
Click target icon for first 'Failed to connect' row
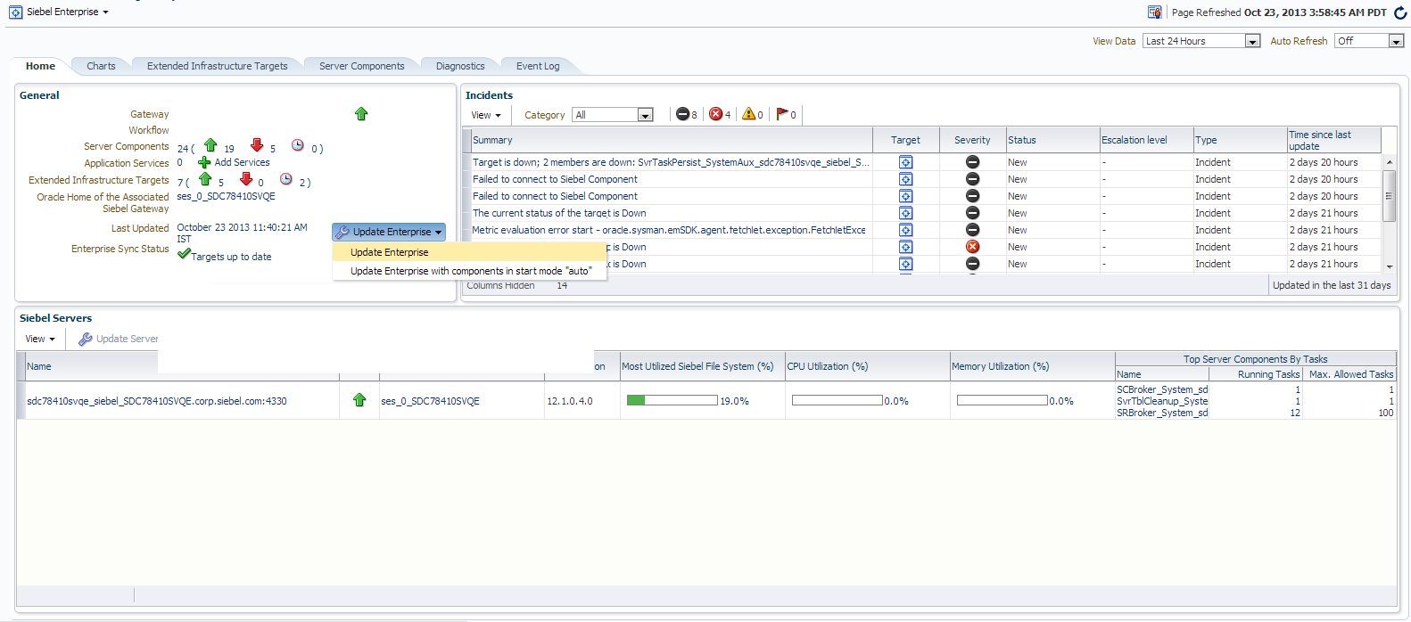tap(905, 179)
